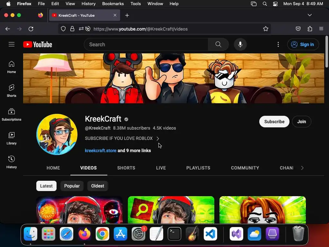Open Terminal from the Dock
The width and height of the screenshot is (329, 247).
click(174, 234)
